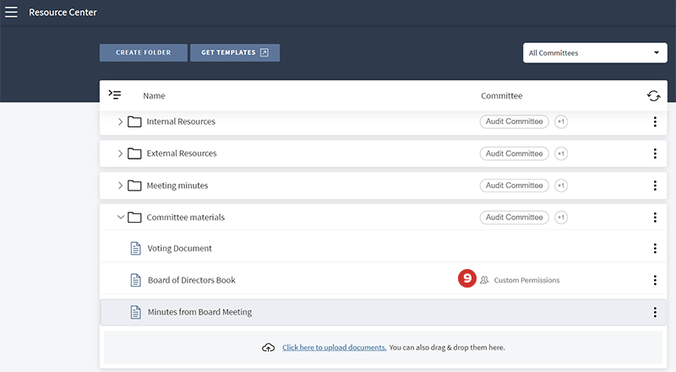The image size is (676, 372).
Task: Select the Board of Directors Book document
Action: [x=191, y=280]
